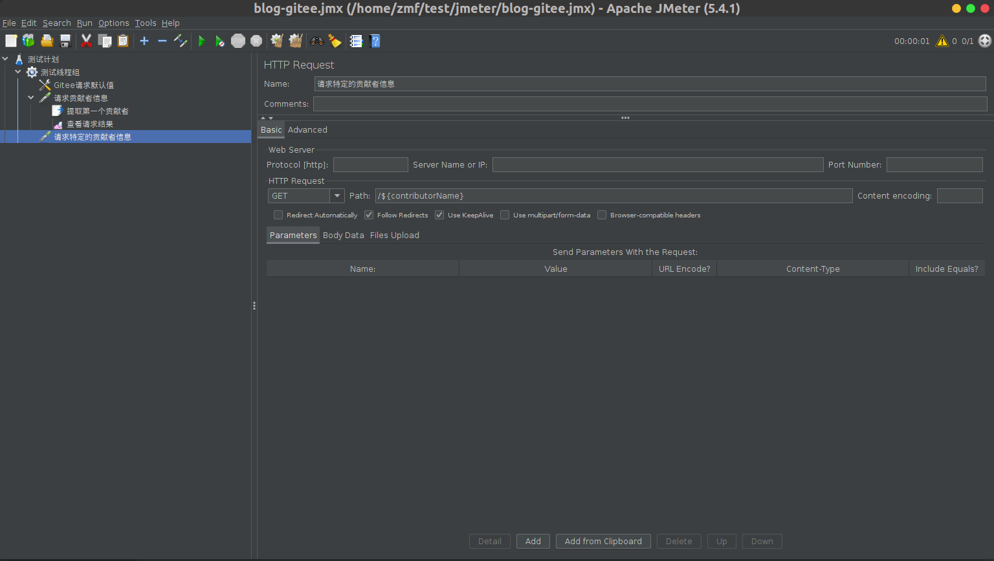Click Add from Clipboard button

coord(603,541)
